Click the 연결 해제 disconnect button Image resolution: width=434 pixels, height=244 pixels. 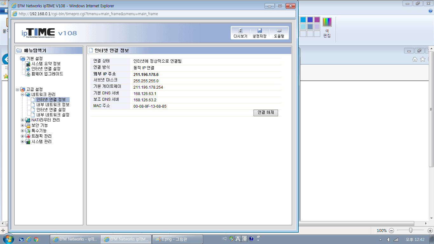[266, 113]
